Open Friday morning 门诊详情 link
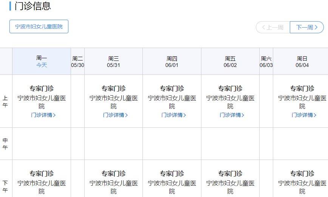The height and width of the screenshot is (197, 328). coord(232,115)
